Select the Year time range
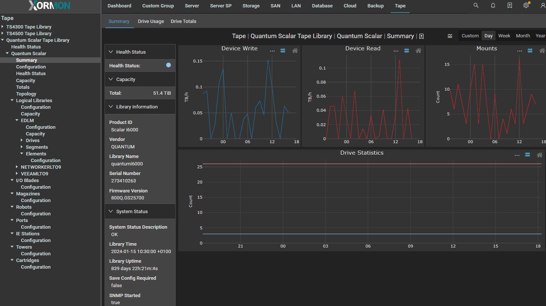The width and height of the screenshot is (546, 306). point(540,36)
